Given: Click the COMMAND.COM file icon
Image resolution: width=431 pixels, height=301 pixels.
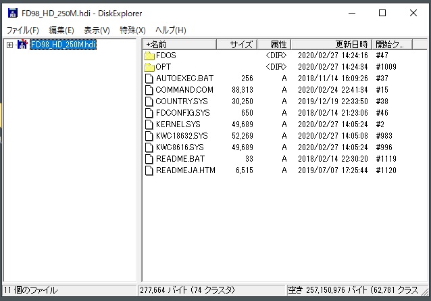Looking at the screenshot, I should coord(149,90).
